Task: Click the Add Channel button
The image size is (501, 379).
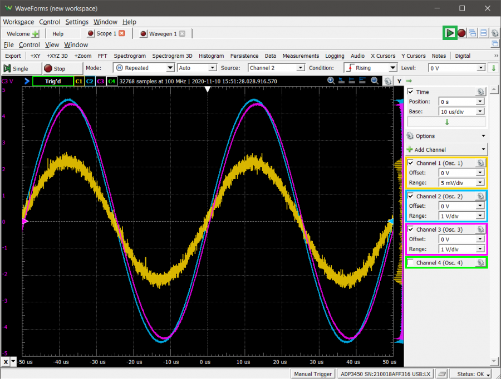Action: [x=446, y=149]
